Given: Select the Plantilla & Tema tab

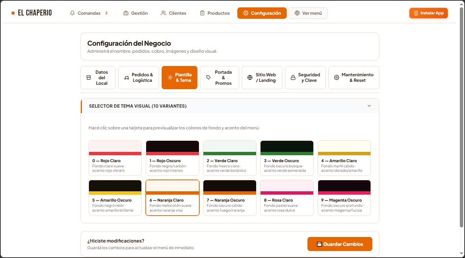Looking at the screenshot, I should coord(179,77).
